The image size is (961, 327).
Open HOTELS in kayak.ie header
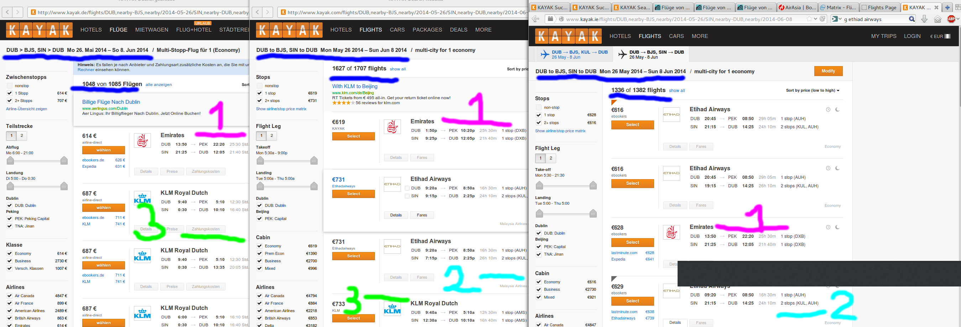[620, 36]
